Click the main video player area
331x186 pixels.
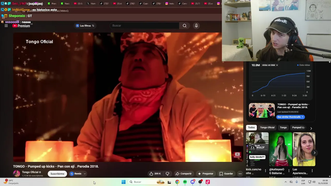point(128,97)
